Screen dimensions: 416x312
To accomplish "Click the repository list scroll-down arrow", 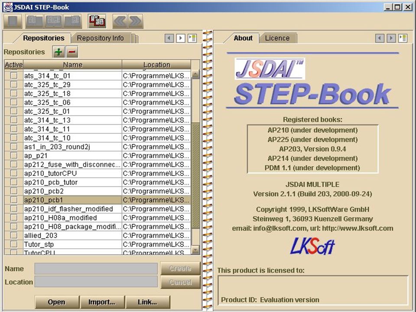I will click(195, 250).
